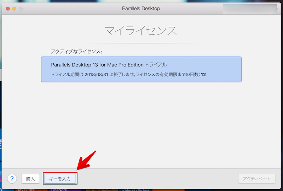Screen dimensions: 283x191
Task: Click the remaining days number 12
Action: [203, 74]
